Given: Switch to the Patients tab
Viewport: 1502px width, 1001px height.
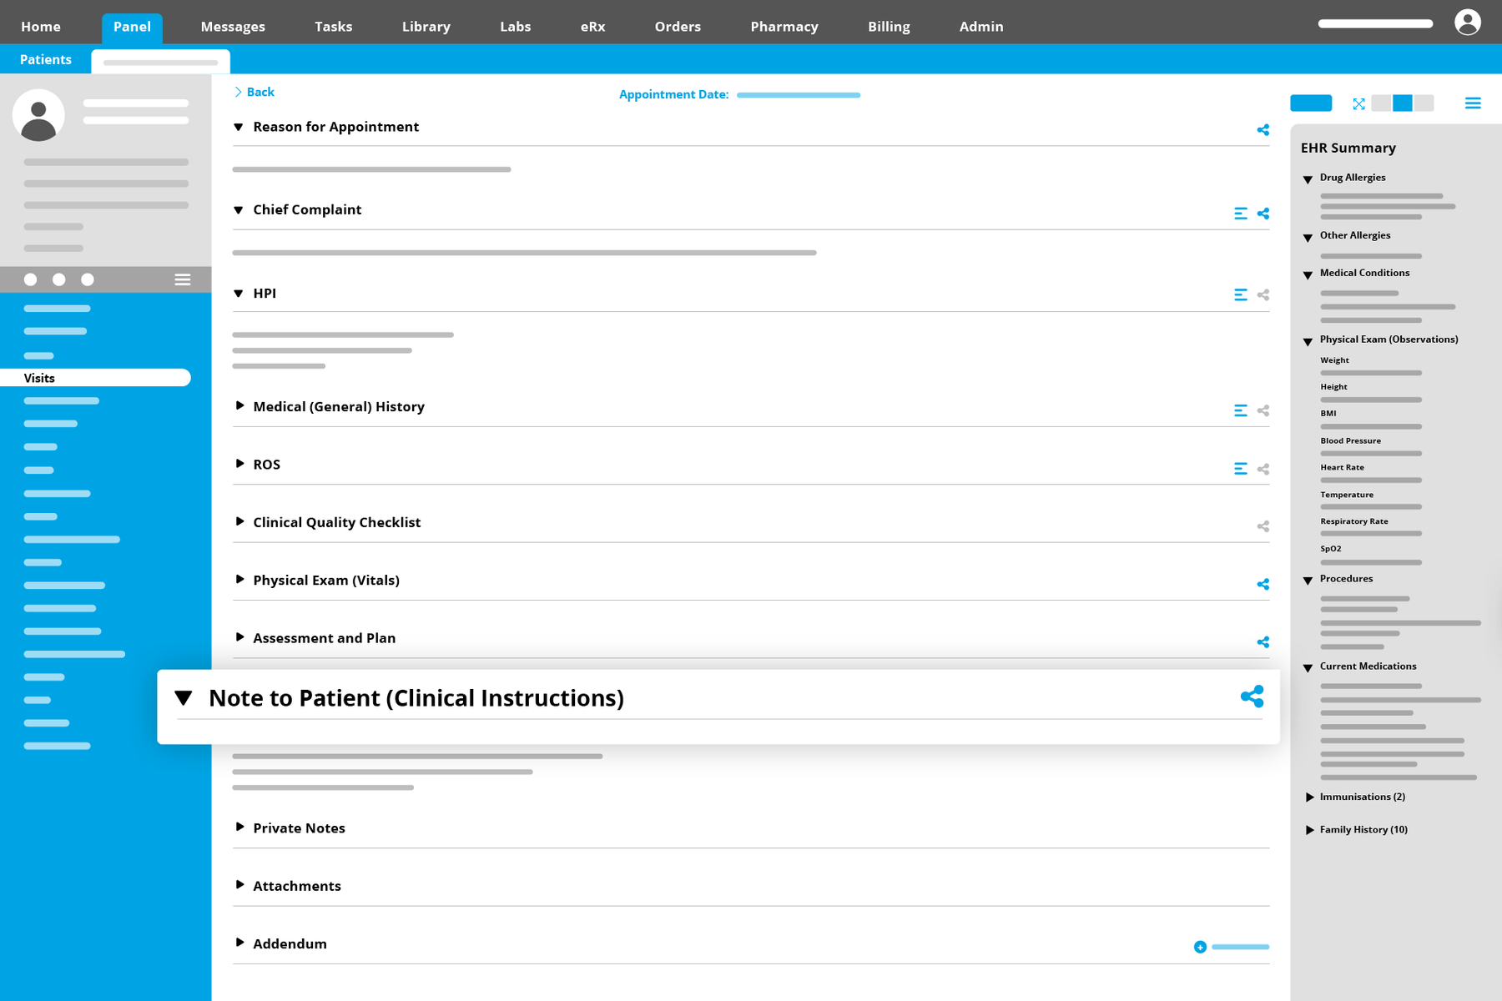Looking at the screenshot, I should click(46, 59).
